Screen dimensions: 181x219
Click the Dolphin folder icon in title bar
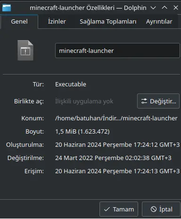(7, 8)
